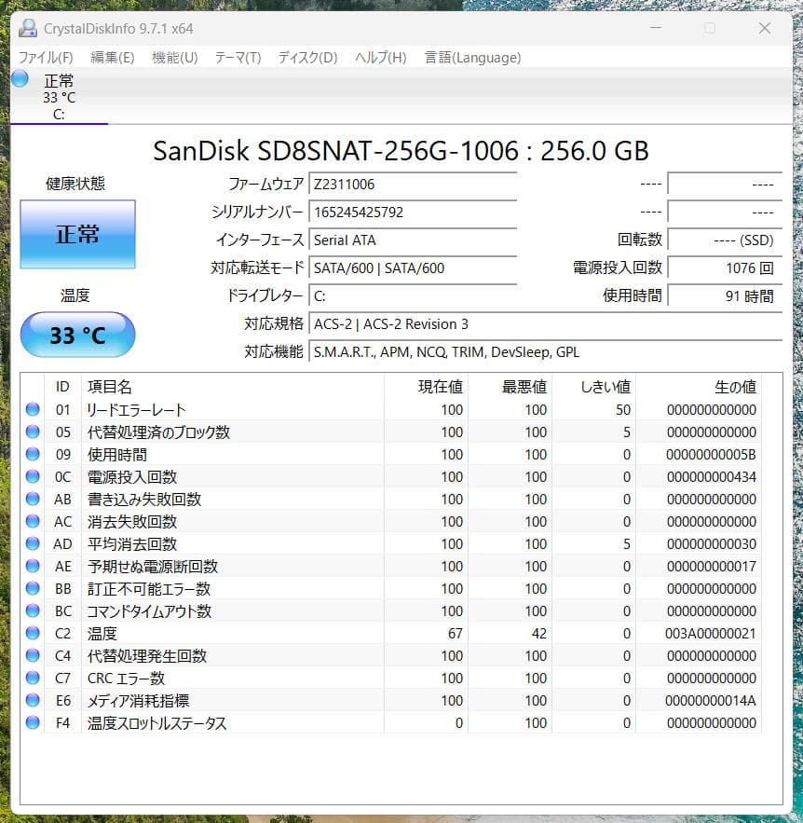Click the blue status dot beside リードエラーレート
The image size is (803, 823).
33,407
